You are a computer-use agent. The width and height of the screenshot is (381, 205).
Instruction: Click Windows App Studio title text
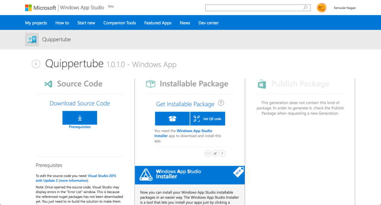(82, 8)
